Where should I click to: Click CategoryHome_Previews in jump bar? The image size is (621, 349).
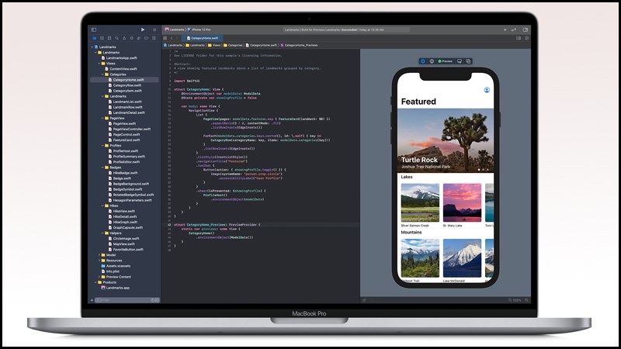299,45
